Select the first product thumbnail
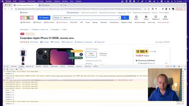 [x=23, y=53]
